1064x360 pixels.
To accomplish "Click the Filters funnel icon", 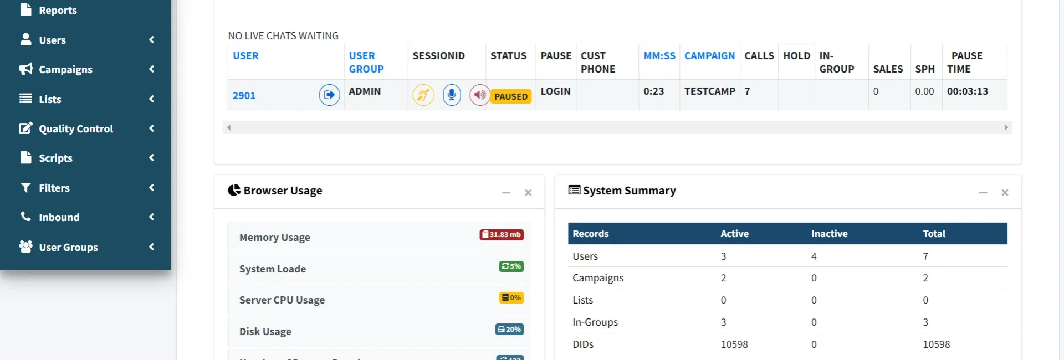I will point(25,187).
